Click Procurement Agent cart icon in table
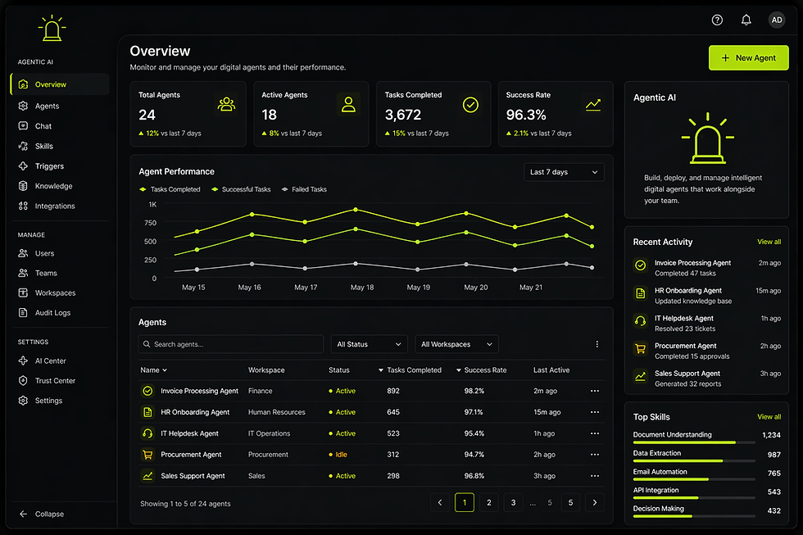803x535 pixels. tap(147, 455)
